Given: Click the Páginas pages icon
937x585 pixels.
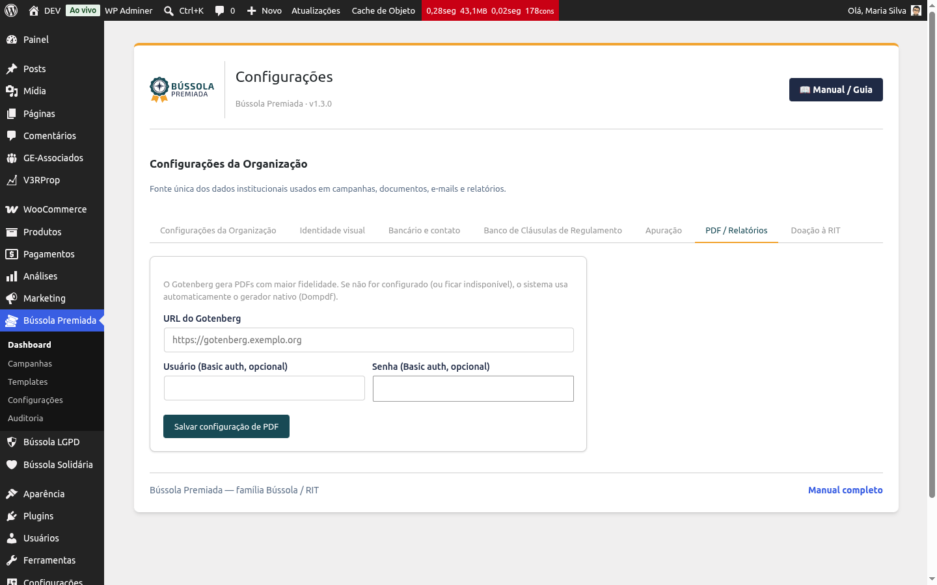Looking at the screenshot, I should pos(12,114).
